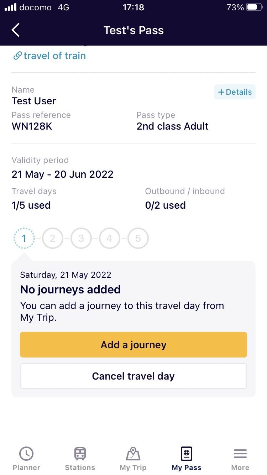Open the Planner clock icon
This screenshot has height=475, width=267.
click(x=26, y=454)
